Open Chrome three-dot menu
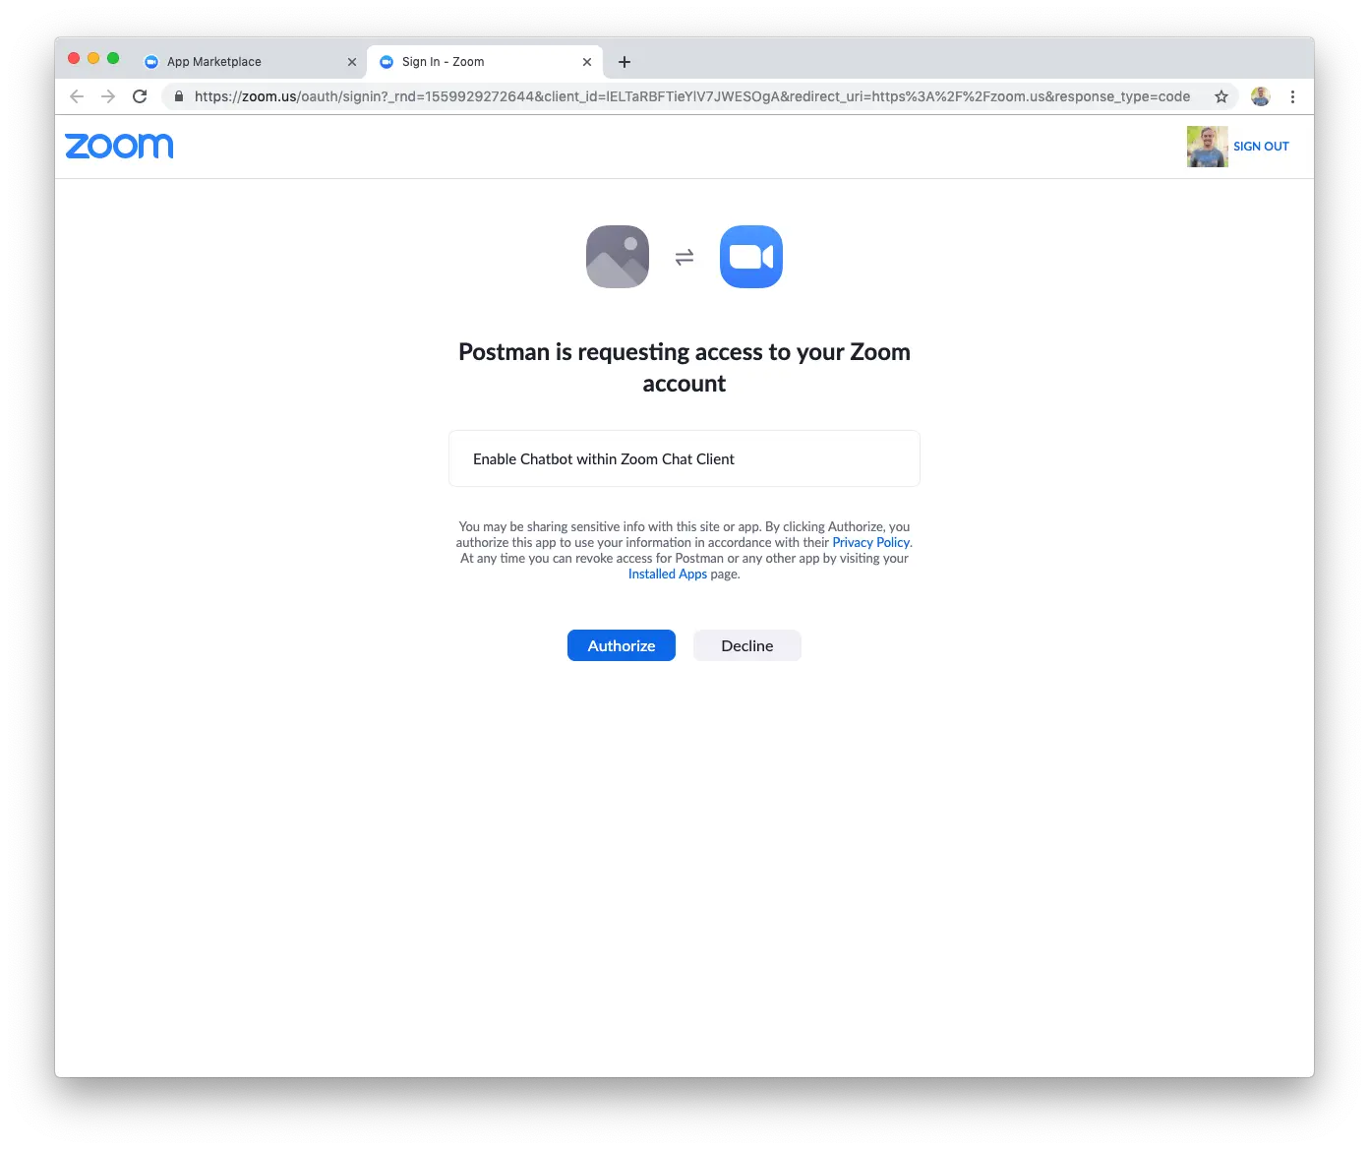The image size is (1369, 1150). (x=1292, y=96)
